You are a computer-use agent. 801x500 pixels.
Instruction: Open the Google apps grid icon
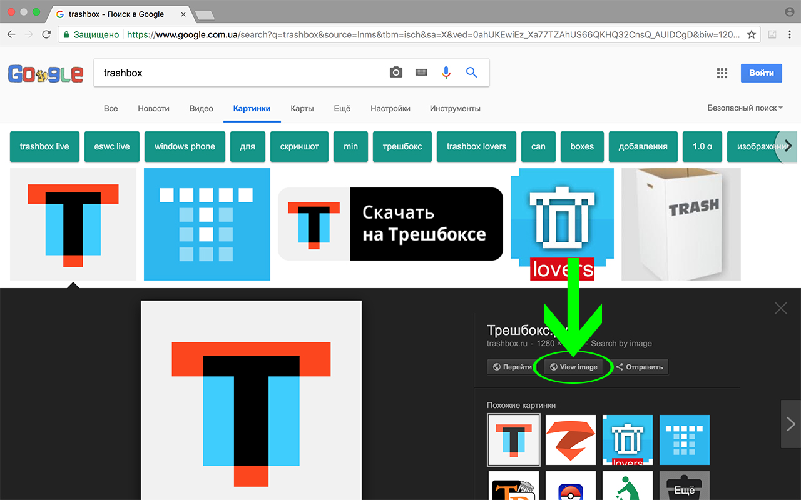pyautogui.click(x=722, y=73)
